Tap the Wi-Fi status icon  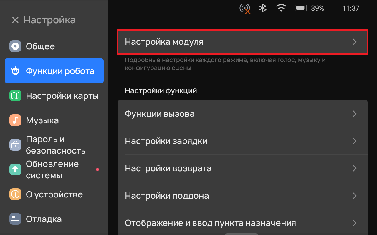tap(281, 8)
